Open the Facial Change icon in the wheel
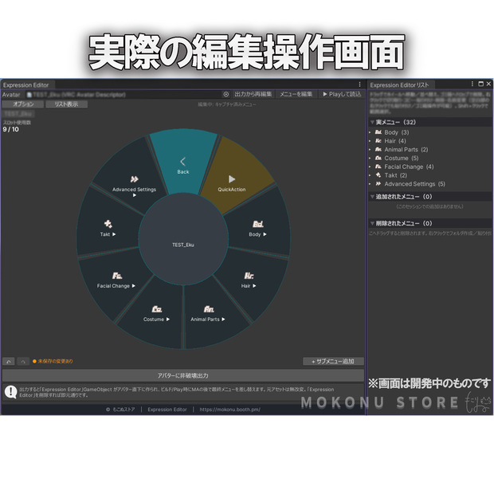The width and height of the screenshot is (494, 494). click(x=117, y=276)
